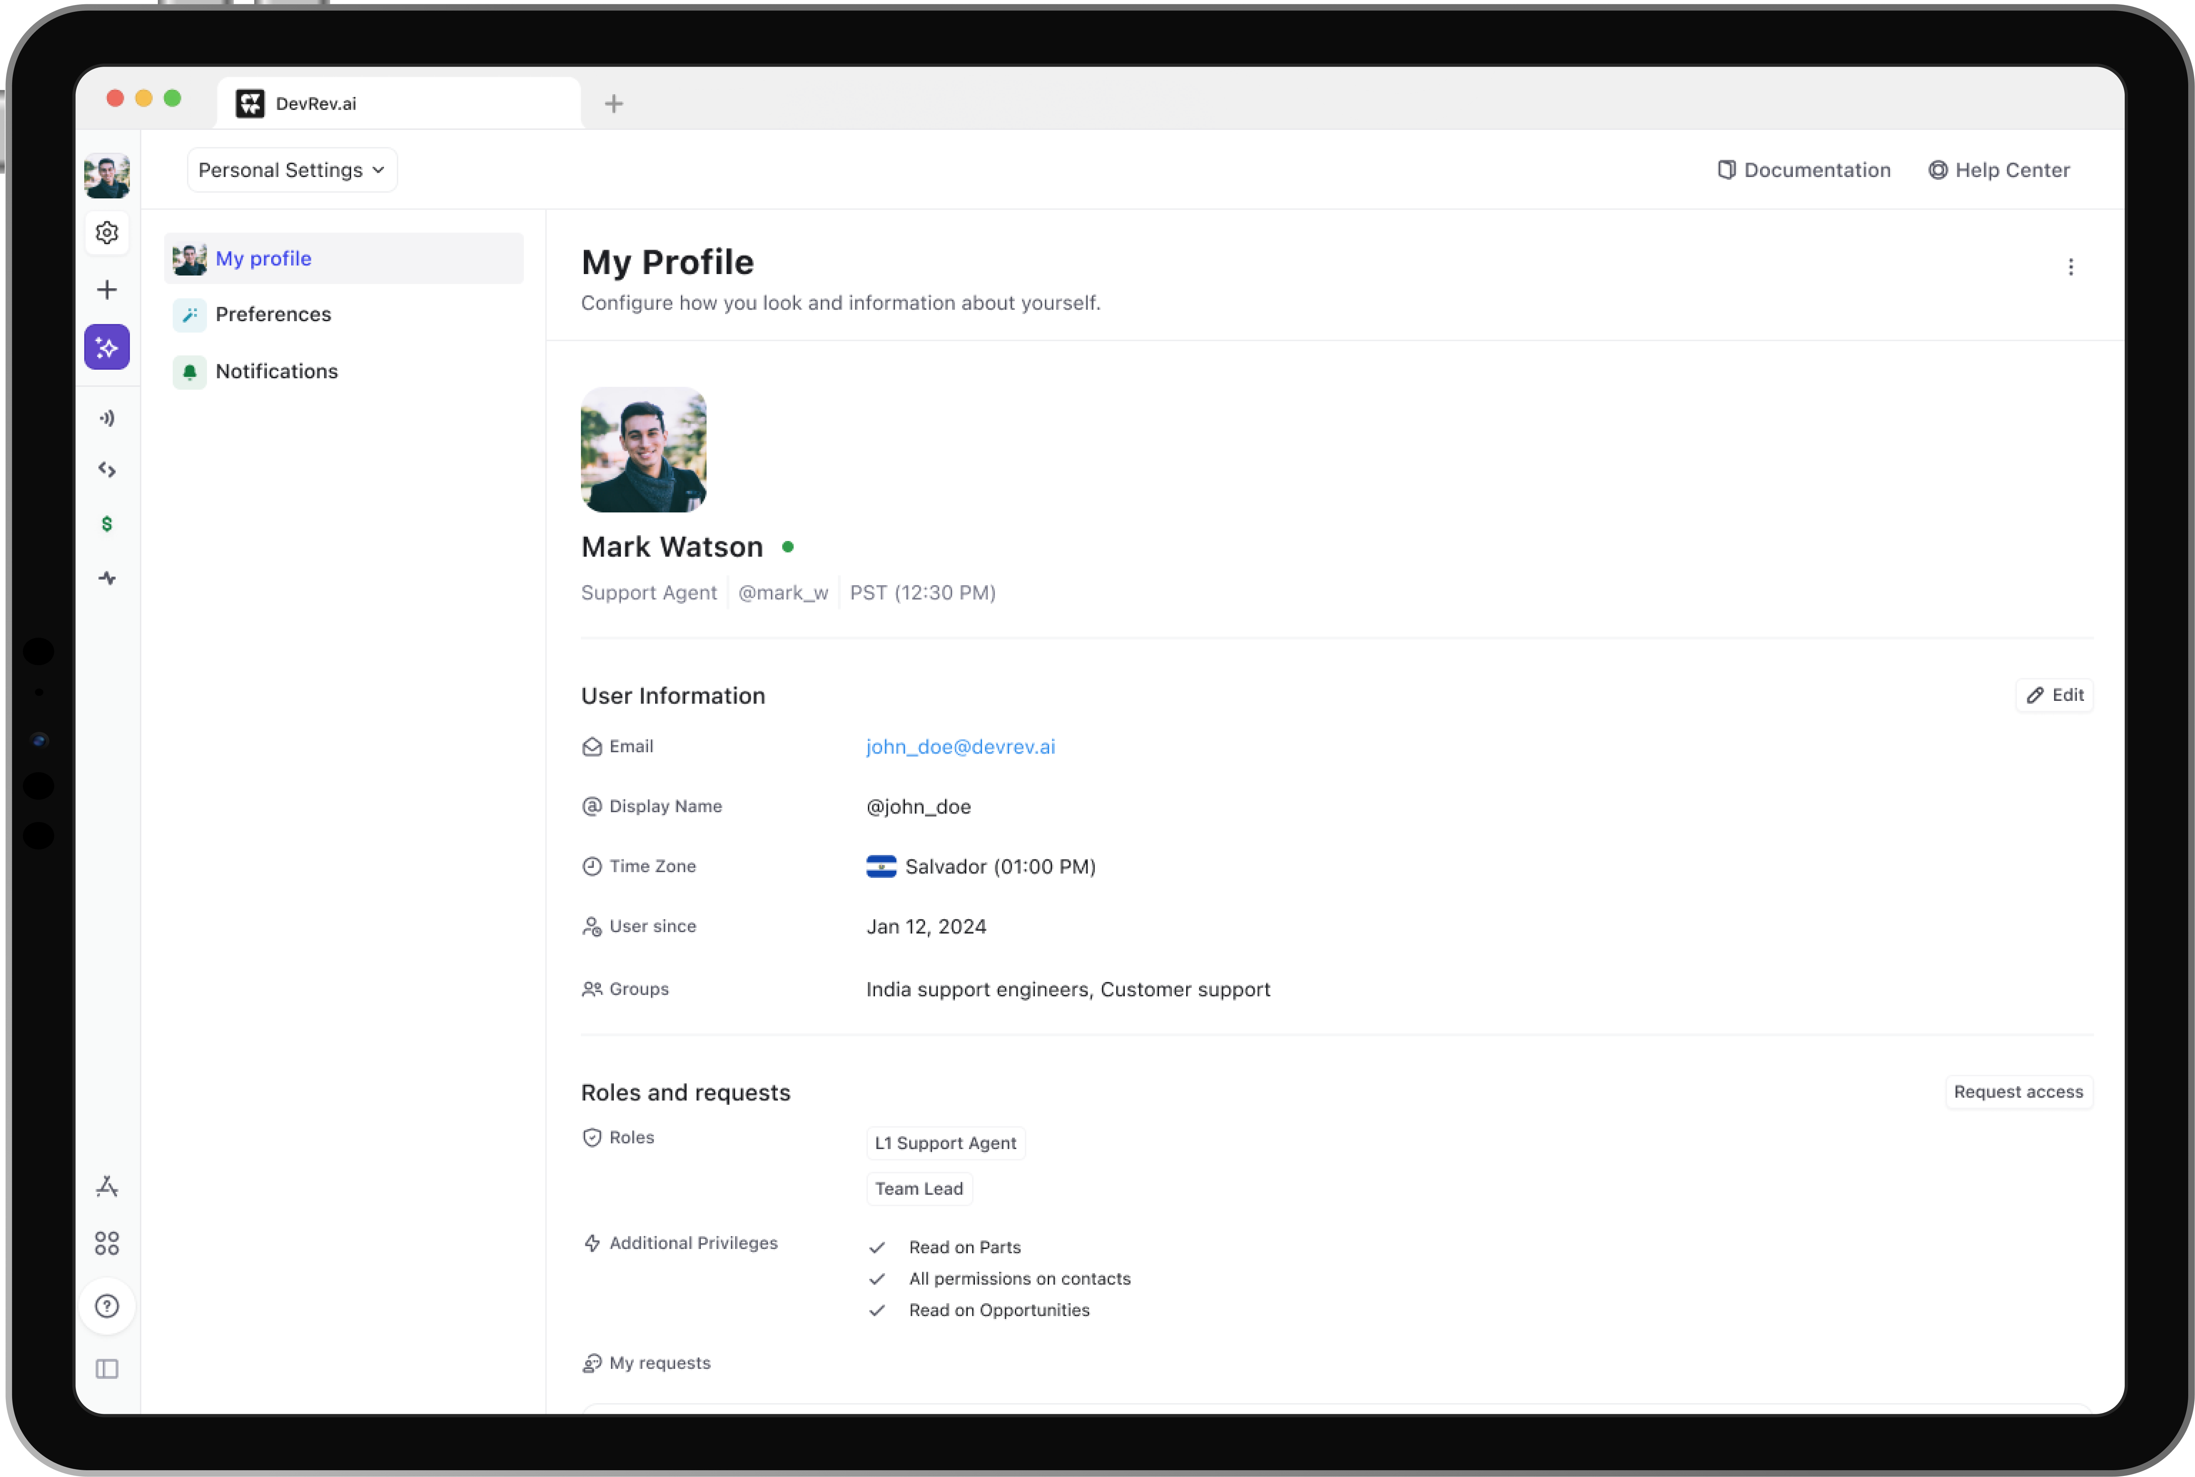Open Preferences in settings menu
The height and width of the screenshot is (1477, 2195).
344,315
